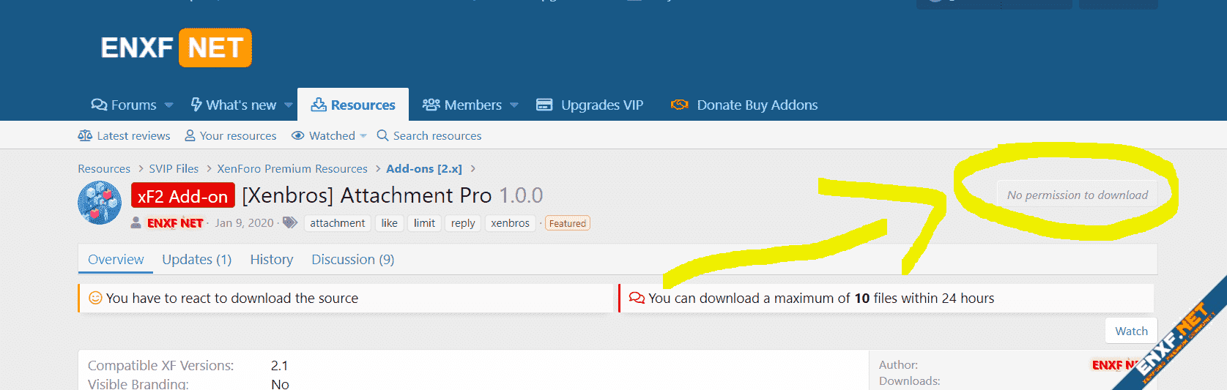Open the Members page
The image size is (1227, 390).
462,105
